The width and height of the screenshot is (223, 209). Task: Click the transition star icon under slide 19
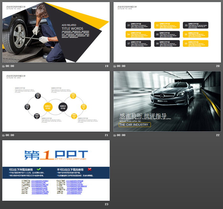click(4, 66)
